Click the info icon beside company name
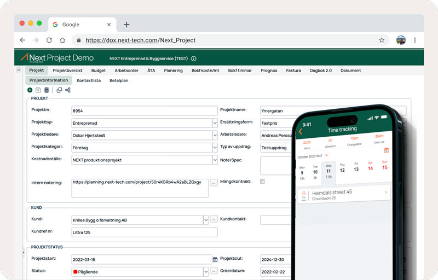438x280 pixels. pos(193,59)
